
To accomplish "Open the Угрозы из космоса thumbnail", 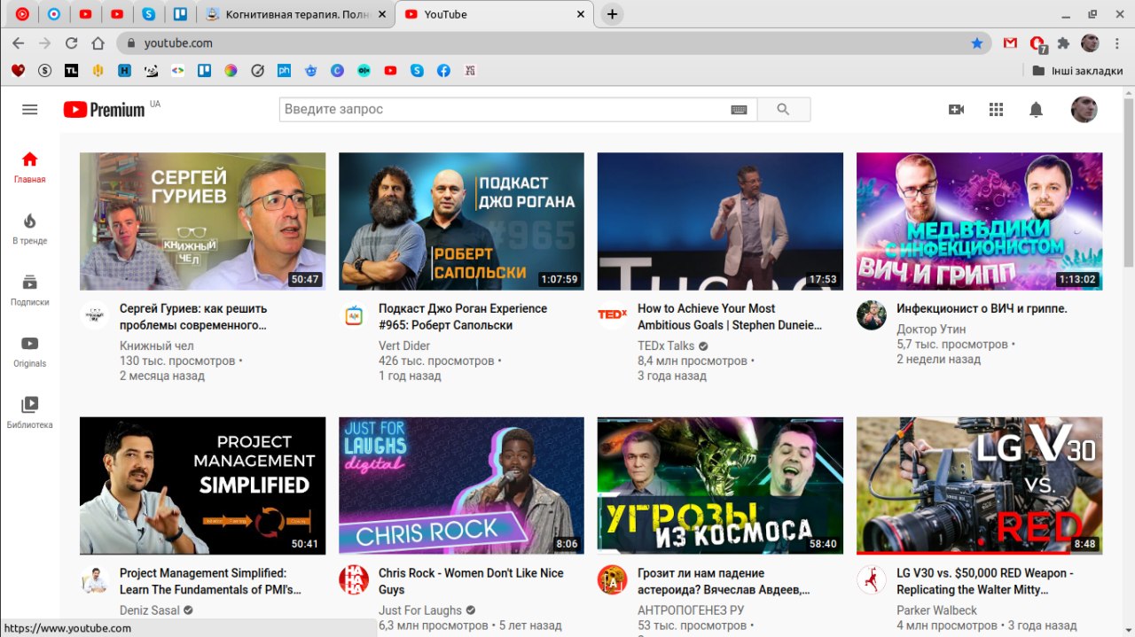I will click(x=720, y=486).
